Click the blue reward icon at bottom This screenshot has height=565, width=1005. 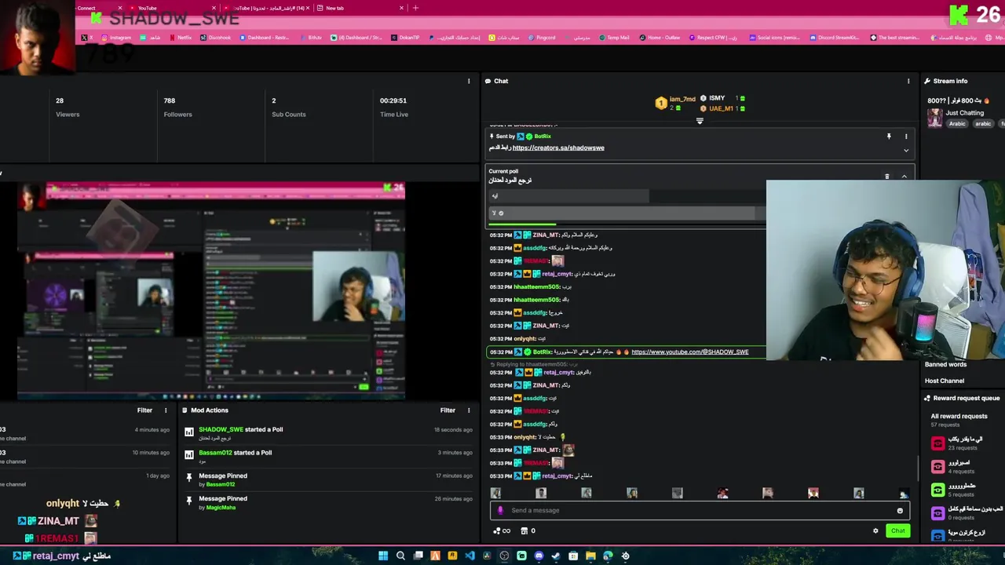tap(937, 536)
